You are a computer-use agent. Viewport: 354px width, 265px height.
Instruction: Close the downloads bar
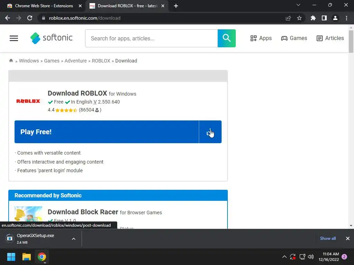[348, 238]
